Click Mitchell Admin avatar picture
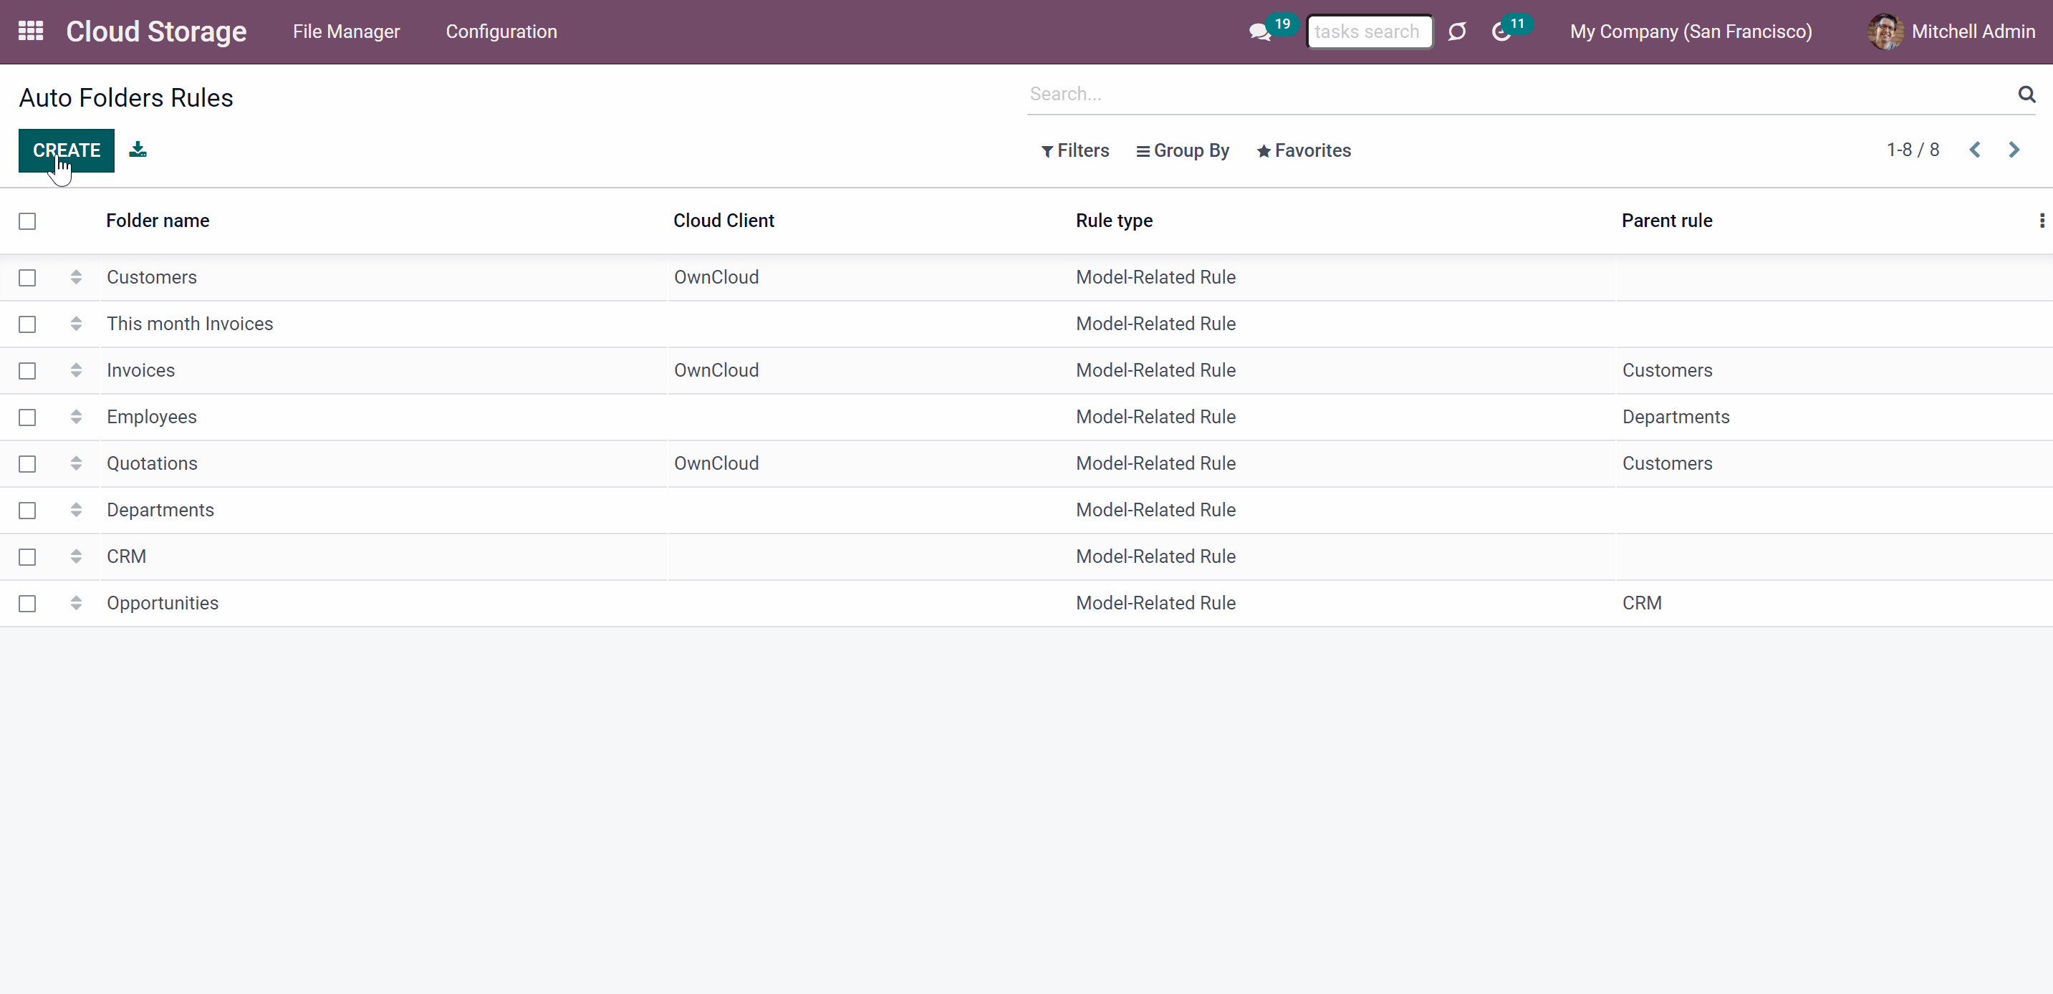This screenshot has height=994, width=2053. pos(1885,32)
